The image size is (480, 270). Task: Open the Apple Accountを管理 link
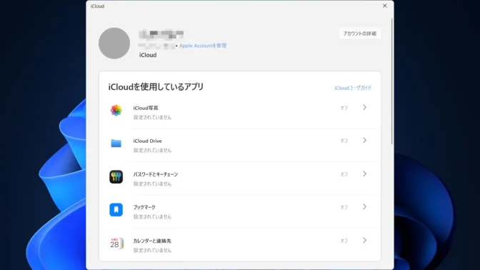point(203,46)
